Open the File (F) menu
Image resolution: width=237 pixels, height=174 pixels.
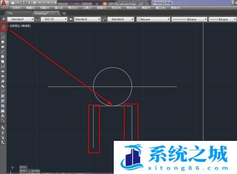pyautogui.click(x=17, y=8)
